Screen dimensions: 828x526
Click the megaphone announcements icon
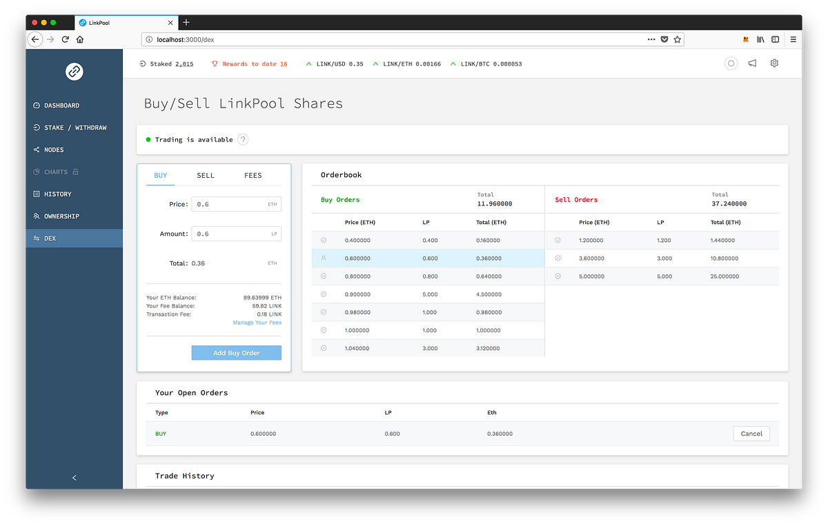752,63
